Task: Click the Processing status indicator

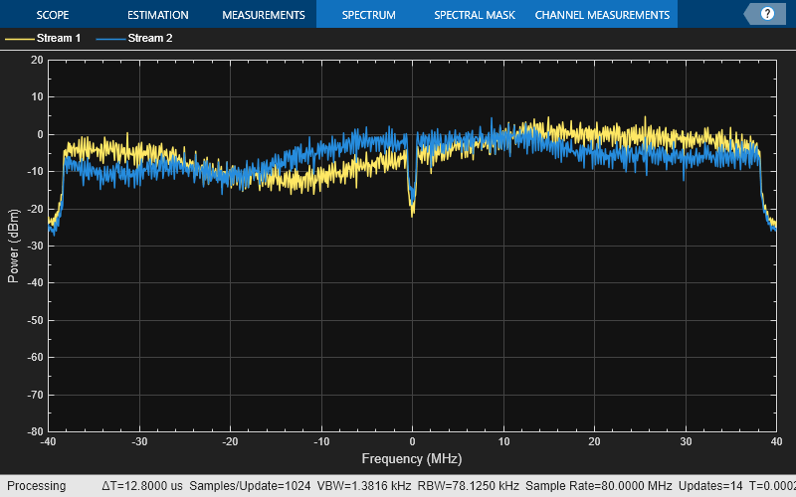Action: coord(37,486)
